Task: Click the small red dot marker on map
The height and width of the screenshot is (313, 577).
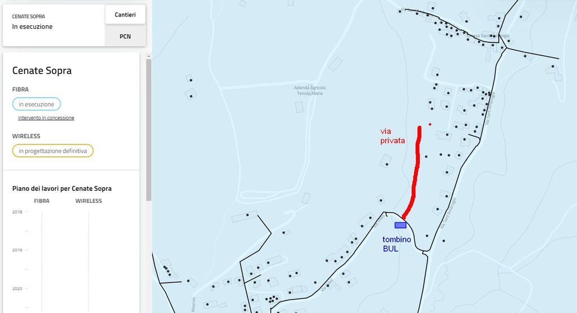Action: pos(430,125)
